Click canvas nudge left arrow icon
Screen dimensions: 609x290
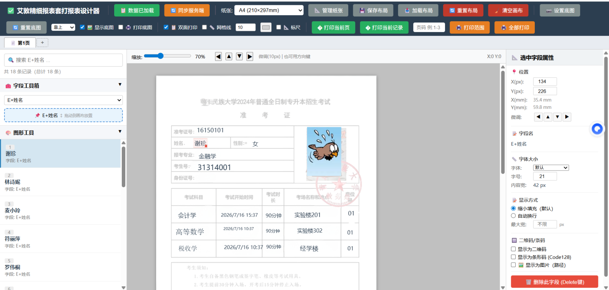tap(218, 56)
